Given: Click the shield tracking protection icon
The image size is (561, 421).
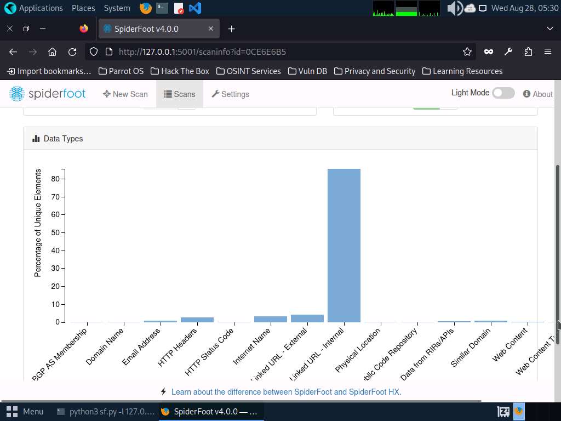Looking at the screenshot, I should click(93, 52).
